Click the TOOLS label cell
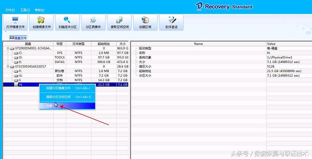This screenshot has width=312, height=159. (x=59, y=58)
